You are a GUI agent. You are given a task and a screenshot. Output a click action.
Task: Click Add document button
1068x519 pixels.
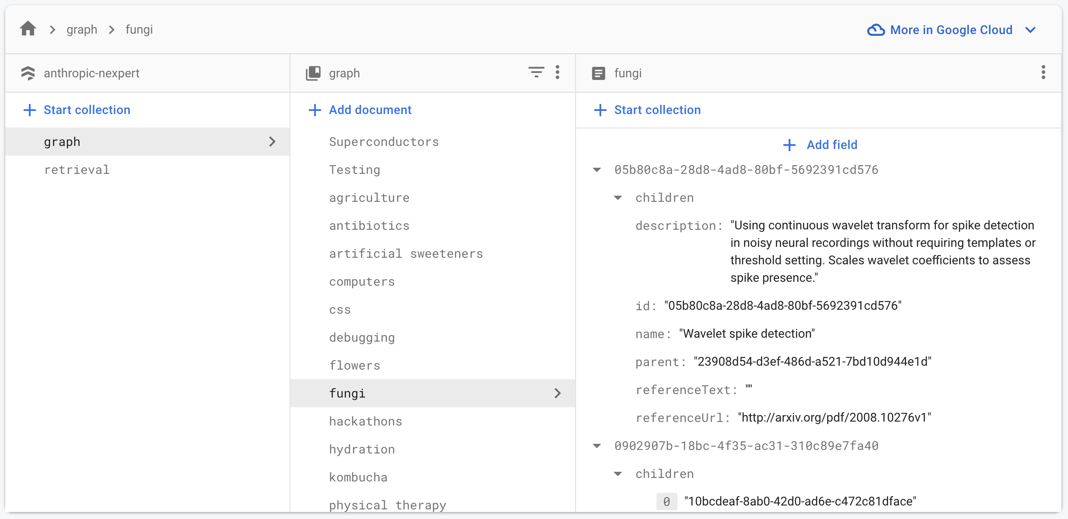pyautogui.click(x=360, y=110)
